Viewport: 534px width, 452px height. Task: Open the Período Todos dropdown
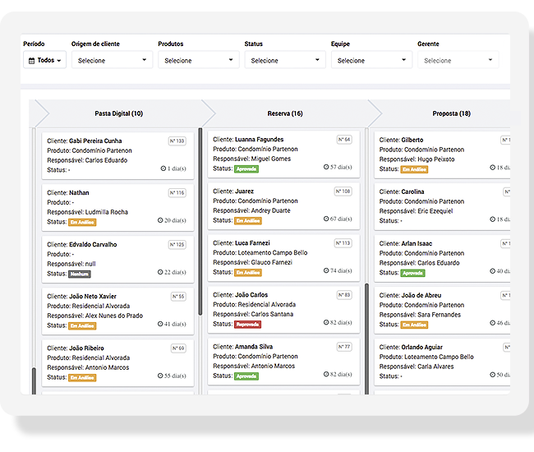coord(44,61)
